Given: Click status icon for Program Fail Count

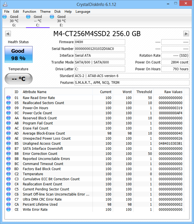Looking at the screenshot, I should click(8, 123).
